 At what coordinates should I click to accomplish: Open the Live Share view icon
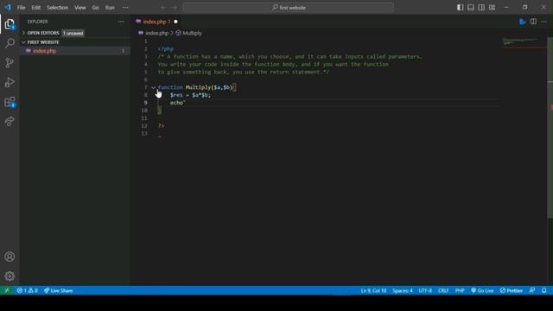pos(10,121)
